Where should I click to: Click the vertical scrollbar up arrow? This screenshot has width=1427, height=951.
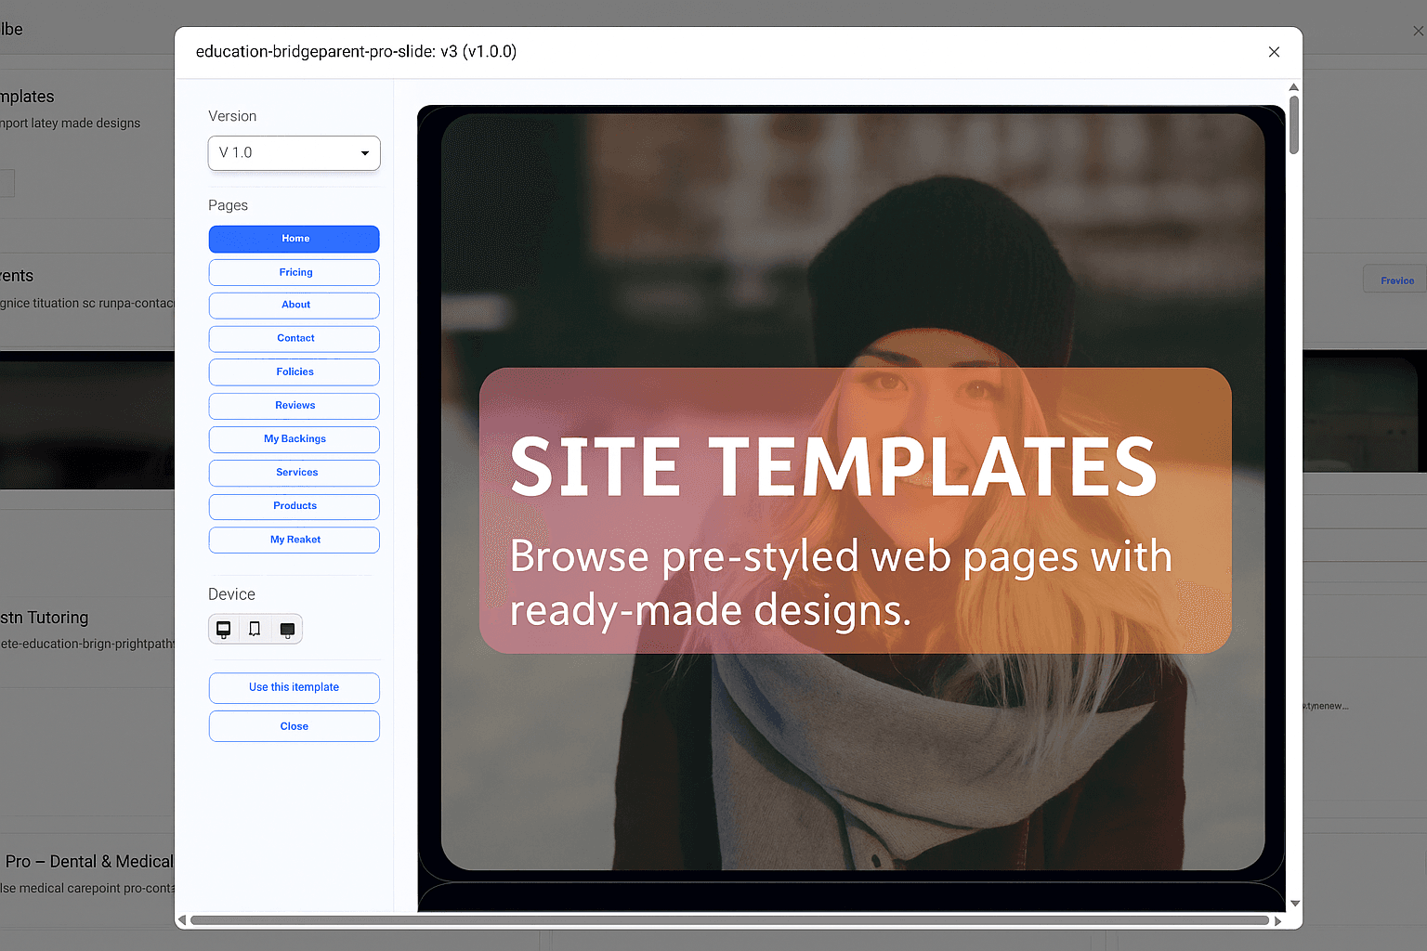coord(1293,87)
